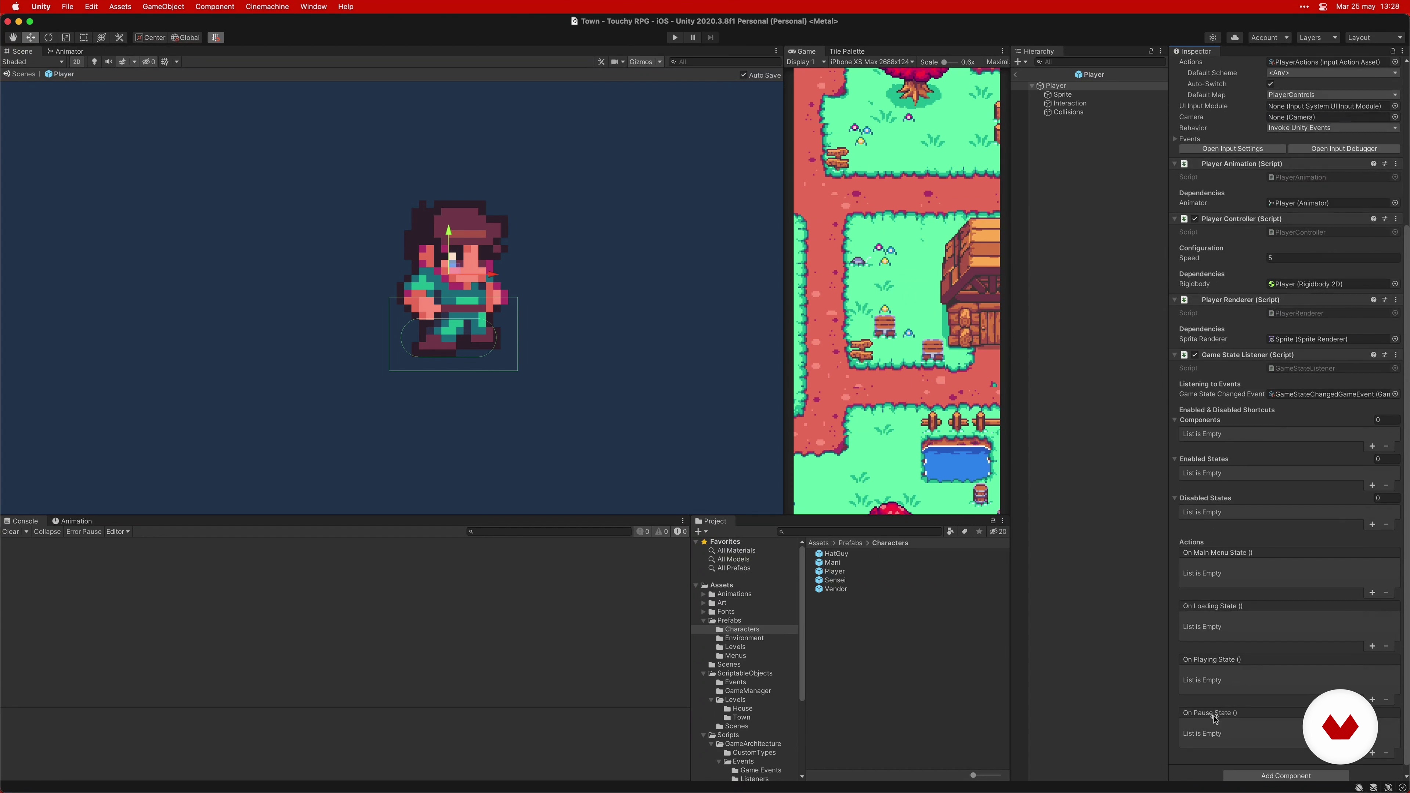The width and height of the screenshot is (1410, 793).
Task: Open the Shaded draw mode dropdown
Action: pos(33,62)
